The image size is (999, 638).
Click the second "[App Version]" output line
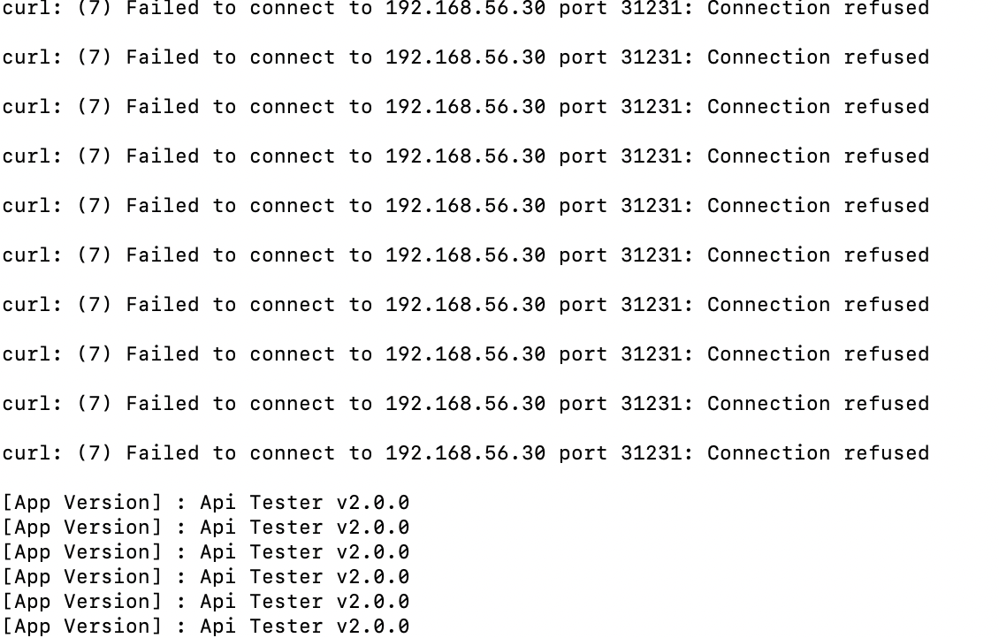click(x=206, y=528)
